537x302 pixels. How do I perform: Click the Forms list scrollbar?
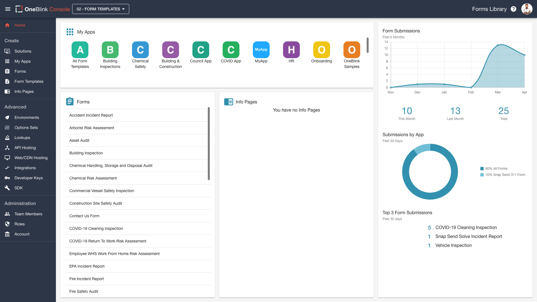[x=209, y=143]
